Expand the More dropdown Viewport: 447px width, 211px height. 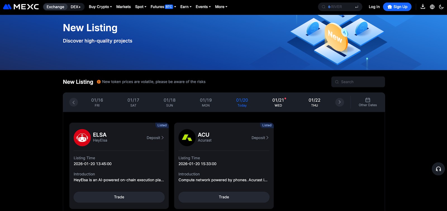click(x=221, y=7)
